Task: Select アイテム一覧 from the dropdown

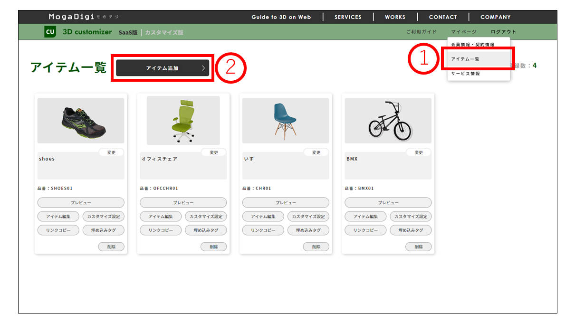Action: 466,59
